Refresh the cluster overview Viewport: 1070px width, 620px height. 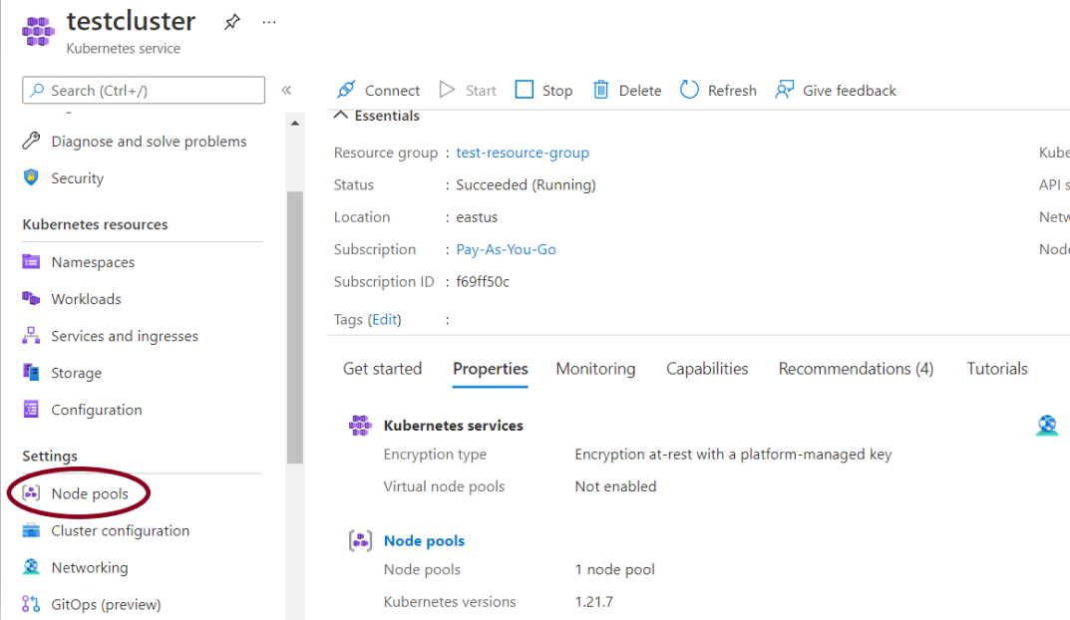tap(718, 90)
